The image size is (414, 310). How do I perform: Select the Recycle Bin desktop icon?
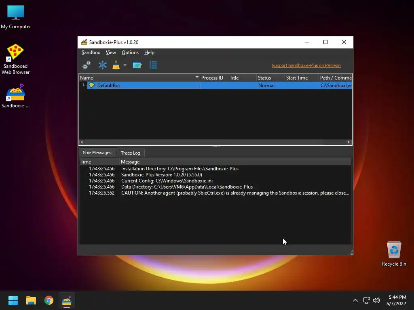[x=394, y=254]
